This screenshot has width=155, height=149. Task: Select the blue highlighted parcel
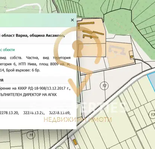pyautogui.click(x=152, y=81)
